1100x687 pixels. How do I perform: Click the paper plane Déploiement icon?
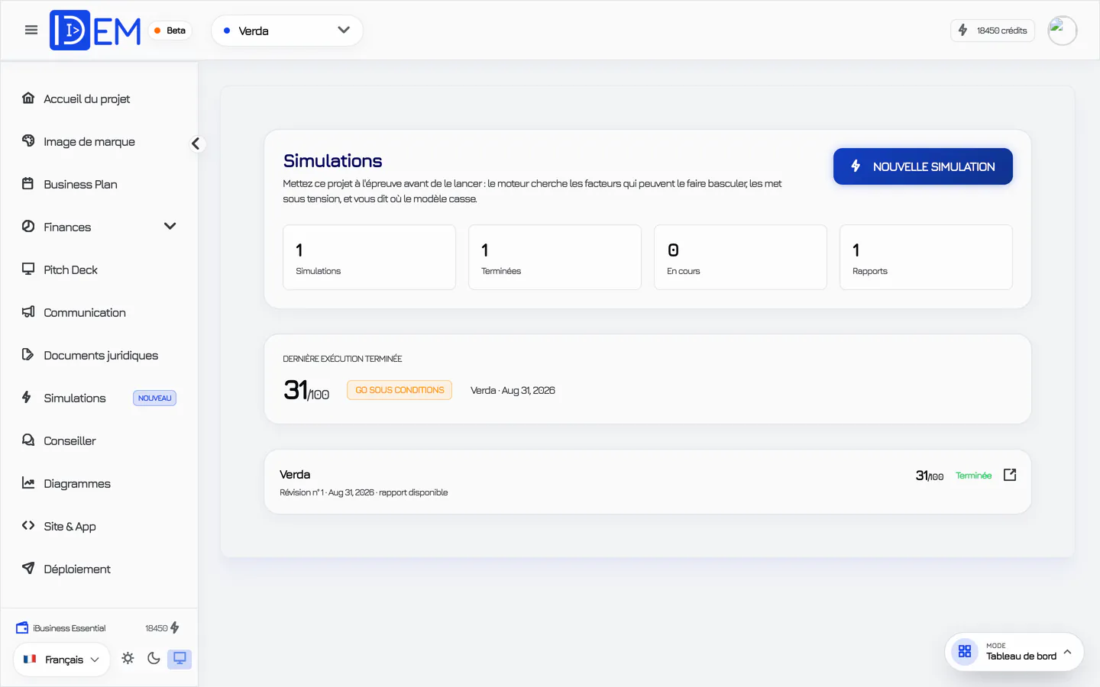(28, 568)
